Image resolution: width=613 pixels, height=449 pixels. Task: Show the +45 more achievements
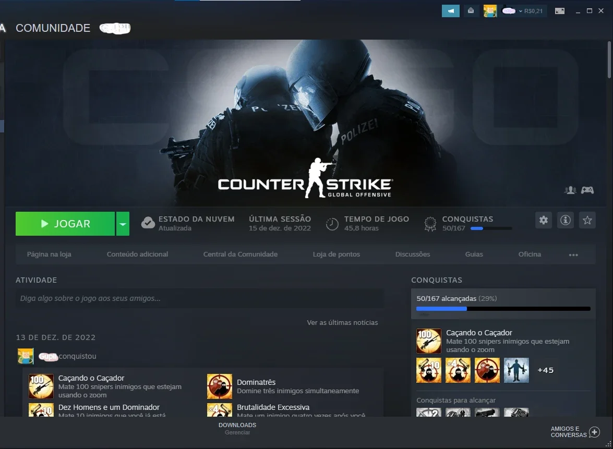[x=545, y=370]
